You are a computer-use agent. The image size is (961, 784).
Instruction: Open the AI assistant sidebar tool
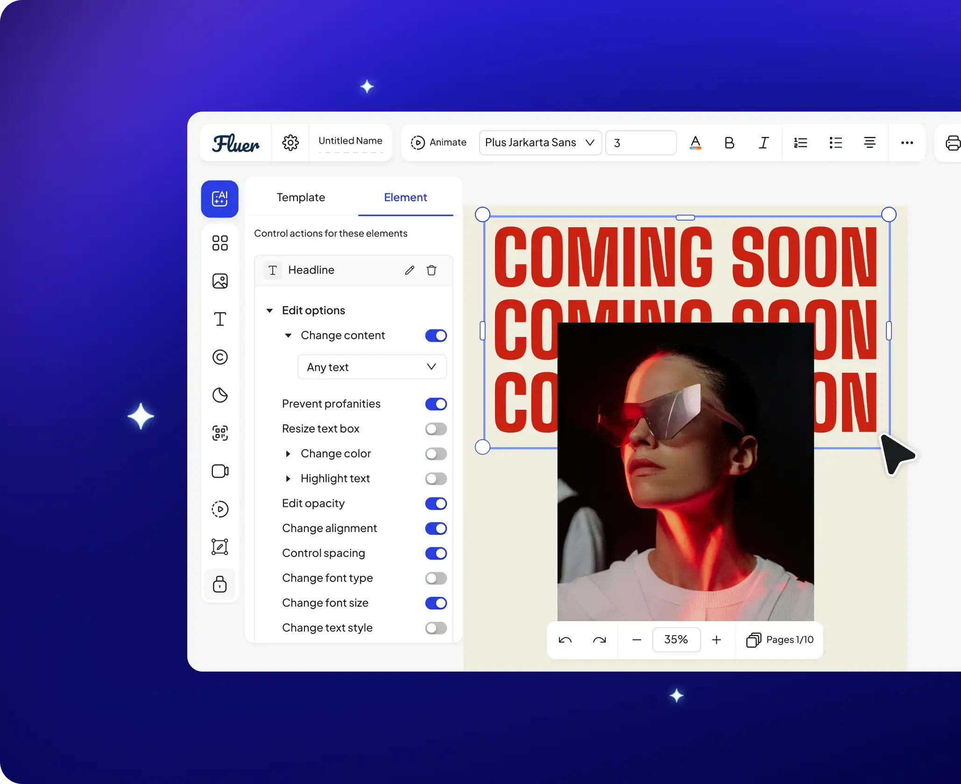tap(219, 199)
